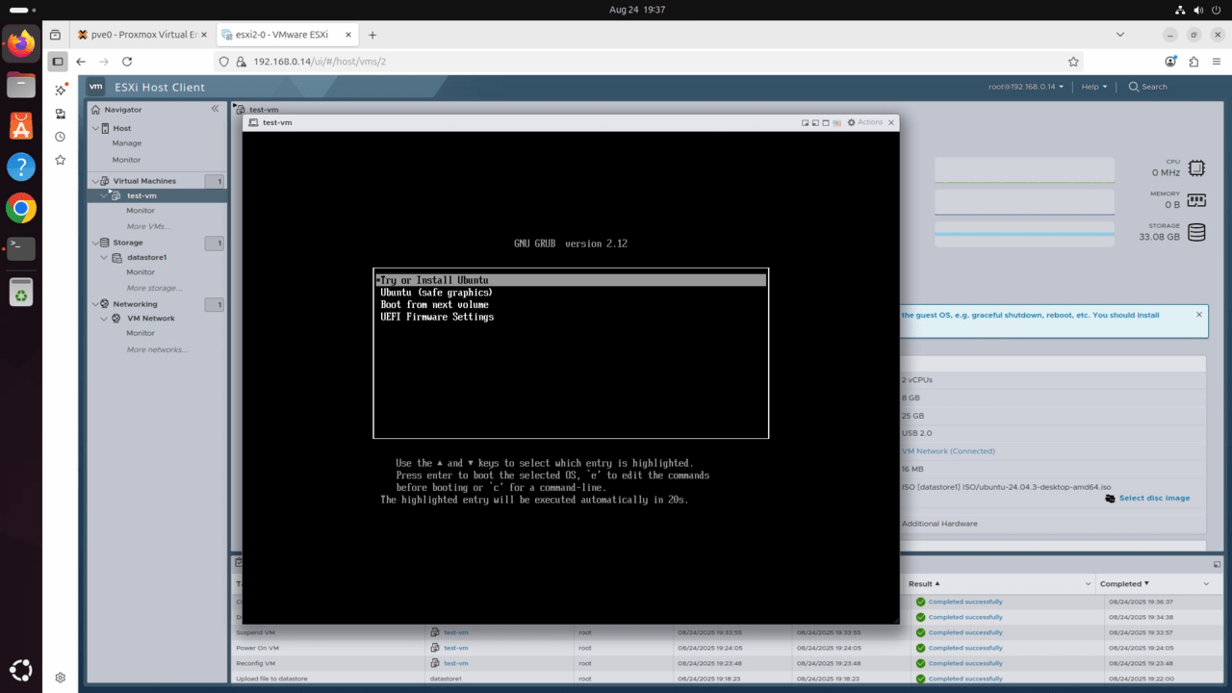Open the Result column filter dropdown
Image resolution: width=1232 pixels, height=693 pixels.
click(x=1089, y=584)
